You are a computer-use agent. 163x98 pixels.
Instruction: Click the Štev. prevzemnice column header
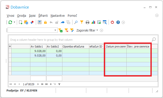[x=138, y=46]
